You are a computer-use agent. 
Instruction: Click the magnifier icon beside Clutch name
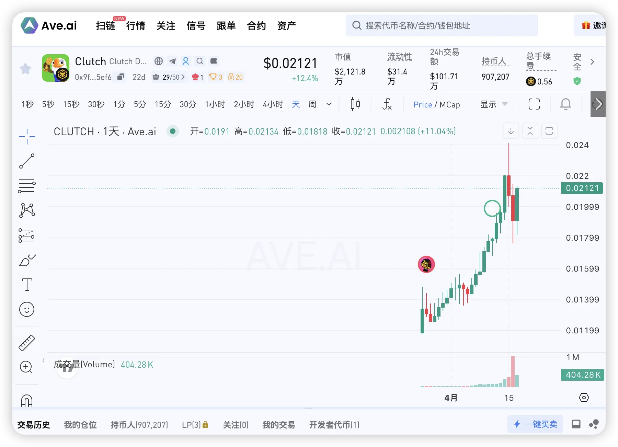pyautogui.click(x=200, y=61)
